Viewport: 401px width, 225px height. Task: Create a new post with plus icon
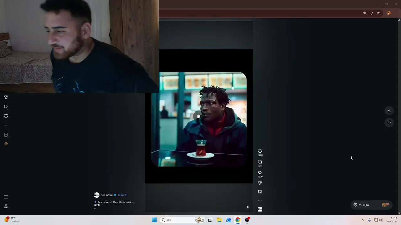click(x=6, y=125)
